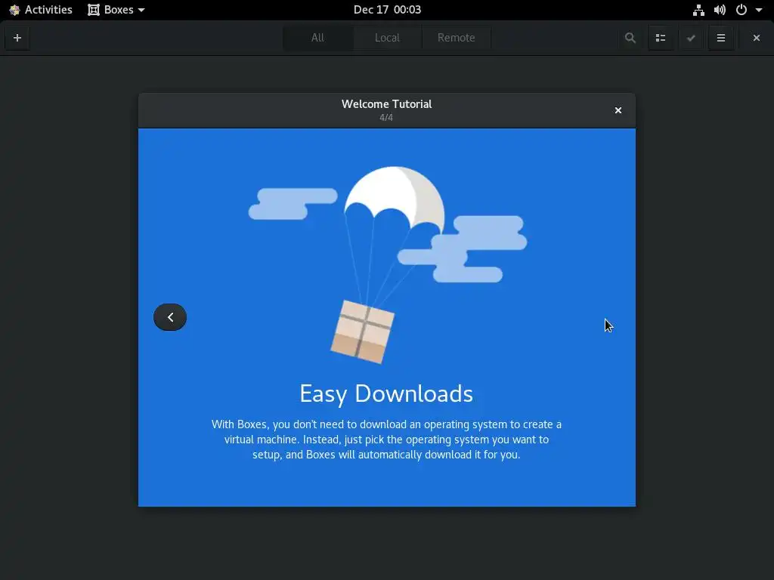Screen dimensions: 774x580
Task: Select the All tab
Action: (318, 38)
